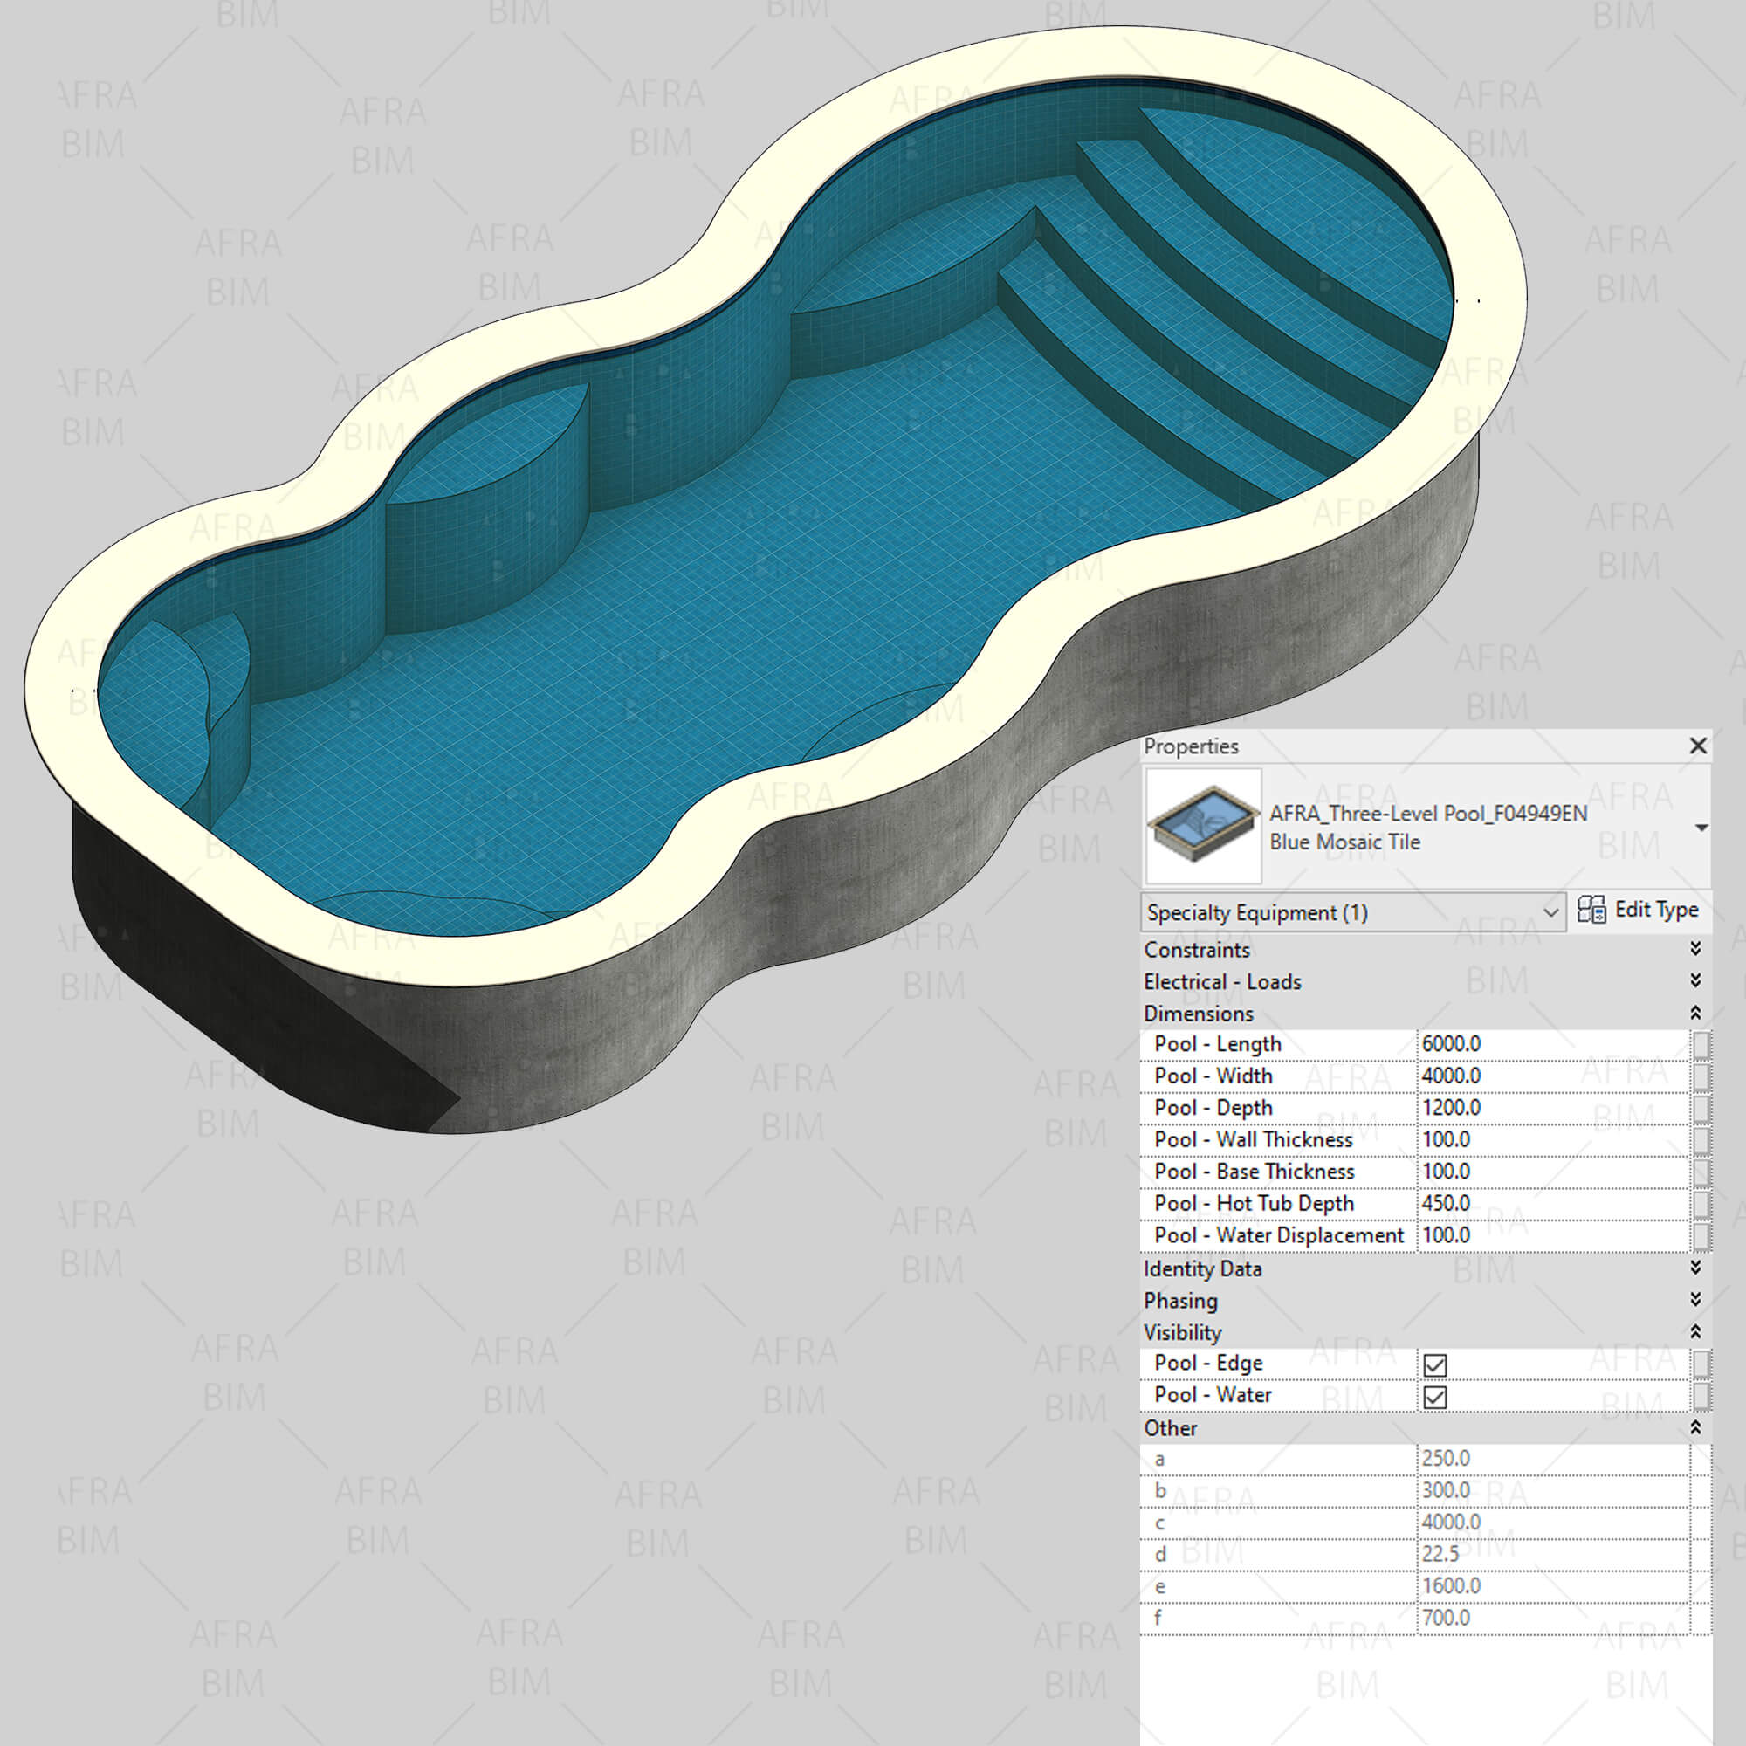Uncheck the Pool - Edge checkbox
This screenshot has width=1746, height=1746.
click(1435, 1364)
